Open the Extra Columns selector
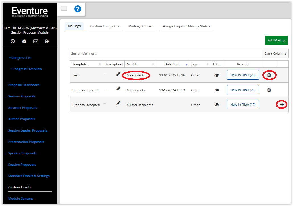Image resolution: width=293 pixels, height=206 pixels. pyautogui.click(x=275, y=53)
